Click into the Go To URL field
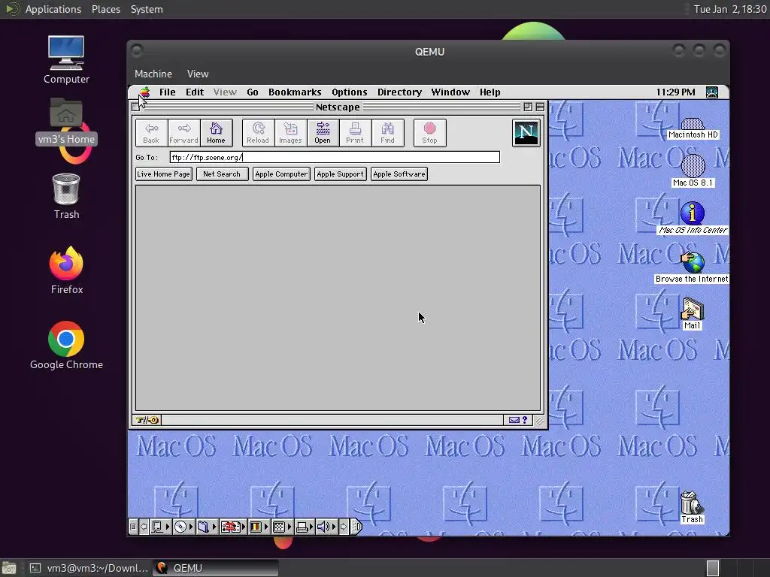The width and height of the screenshot is (770, 577). [x=335, y=157]
